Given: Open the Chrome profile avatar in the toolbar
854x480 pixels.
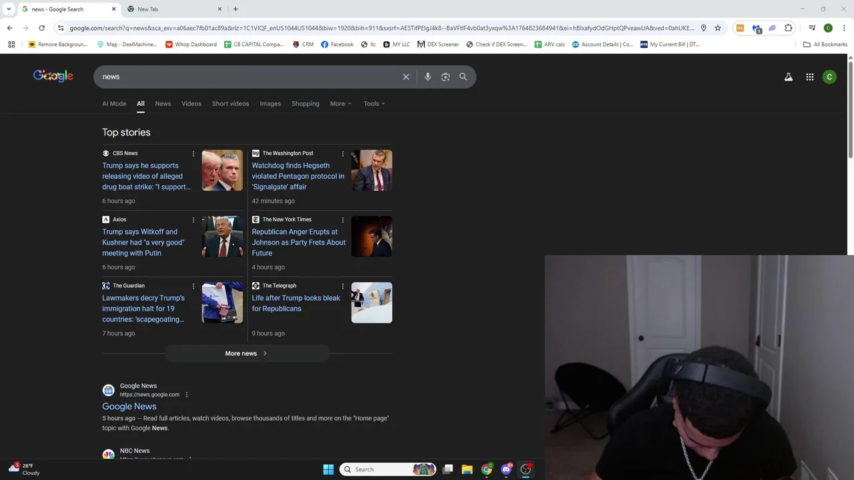Looking at the screenshot, I should (828, 28).
